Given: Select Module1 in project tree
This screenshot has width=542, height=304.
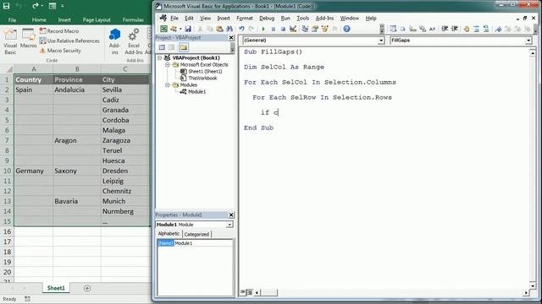Looking at the screenshot, I should coord(196,92).
